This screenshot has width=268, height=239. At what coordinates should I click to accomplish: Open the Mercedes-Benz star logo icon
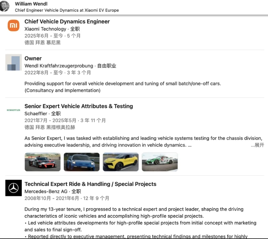[x=14, y=188]
